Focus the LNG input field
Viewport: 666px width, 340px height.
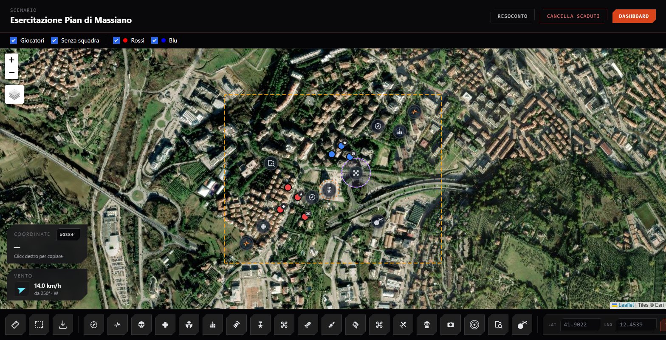pos(636,325)
